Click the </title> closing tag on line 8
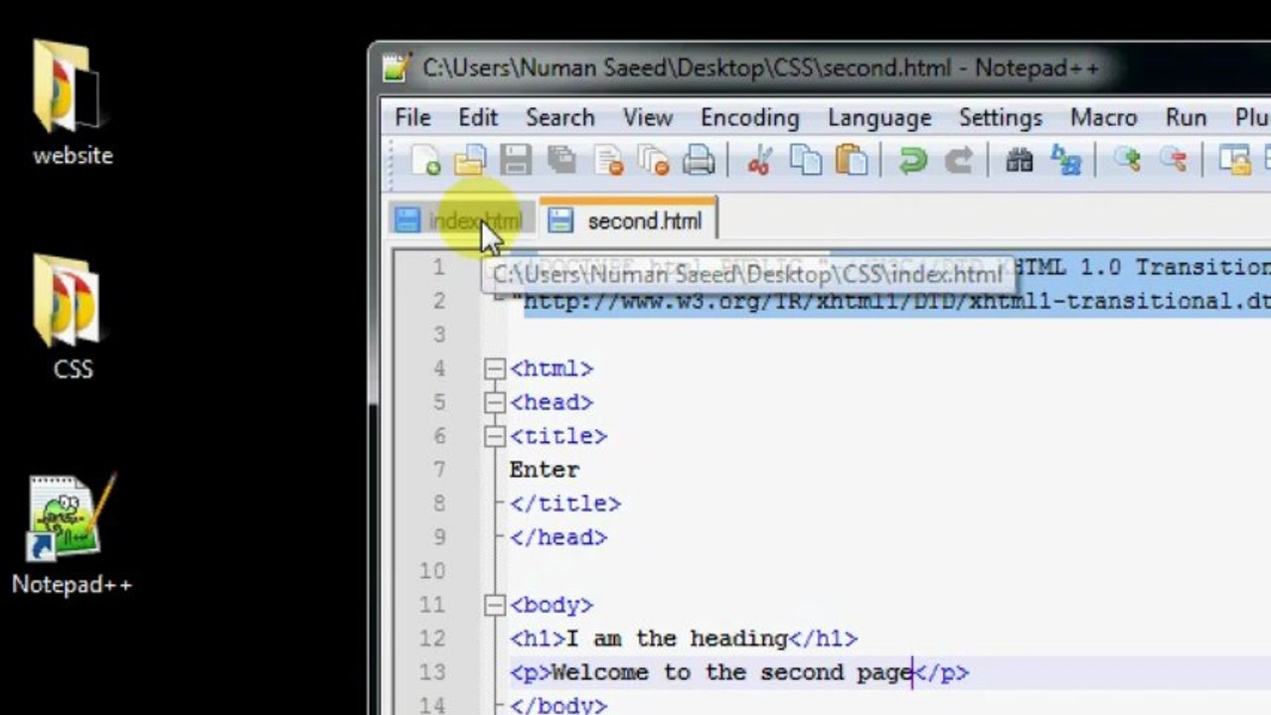Screen dimensions: 1271x715 click(x=565, y=503)
